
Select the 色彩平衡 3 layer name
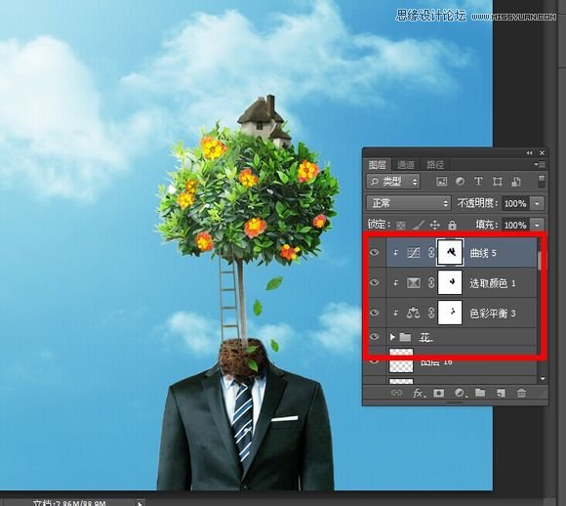[493, 313]
